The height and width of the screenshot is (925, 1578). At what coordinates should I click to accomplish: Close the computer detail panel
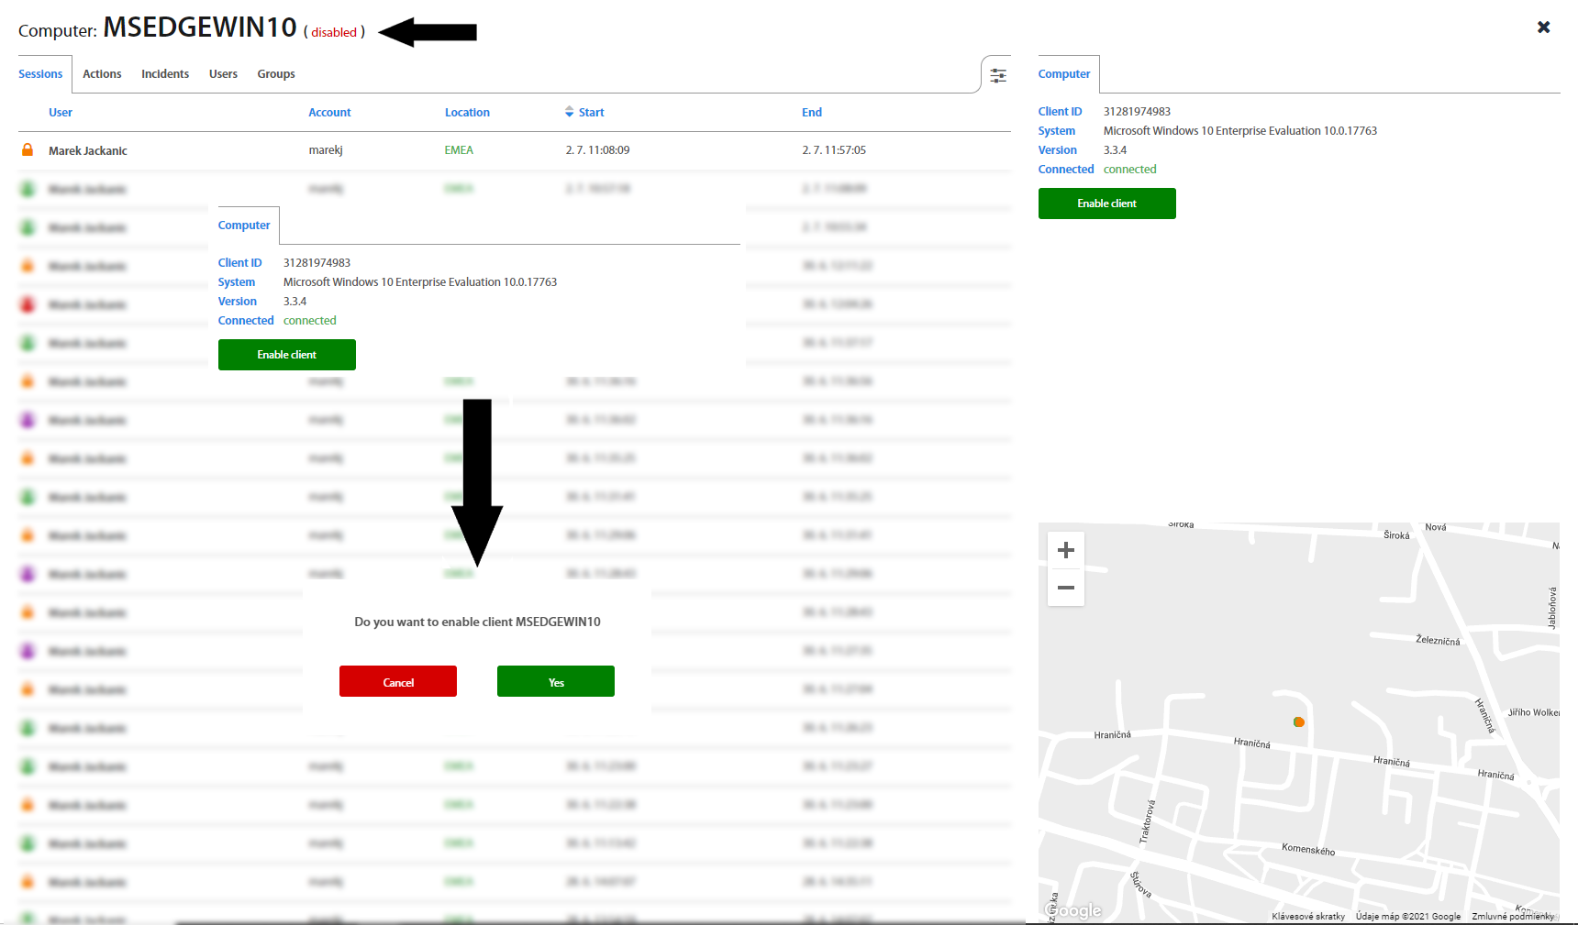tap(1543, 28)
